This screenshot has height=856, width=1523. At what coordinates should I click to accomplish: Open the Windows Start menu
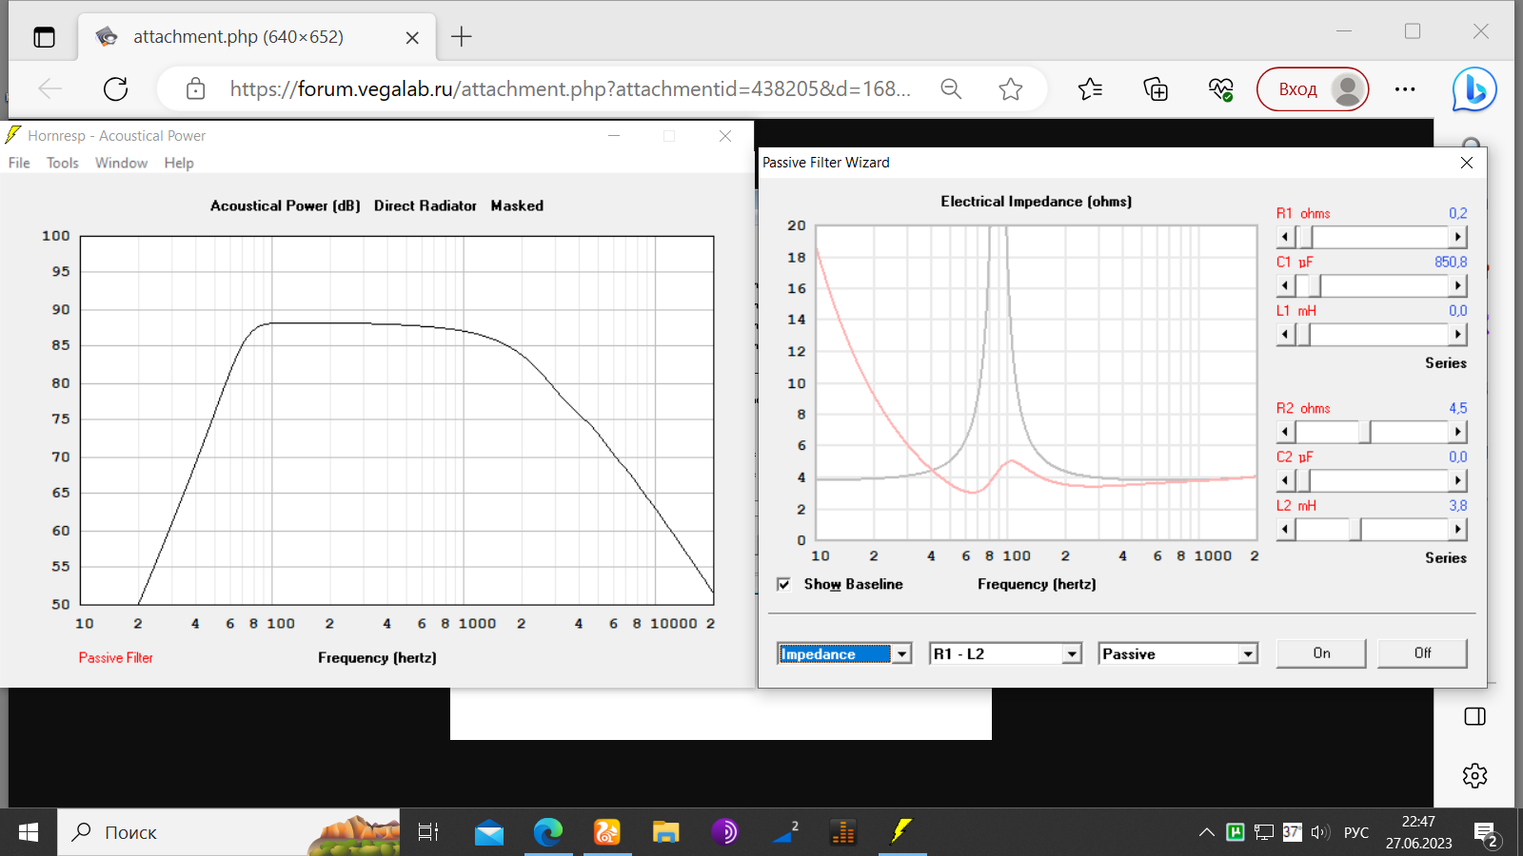tap(29, 832)
